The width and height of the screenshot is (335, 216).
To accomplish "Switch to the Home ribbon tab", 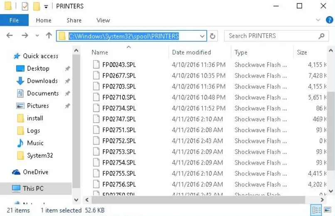I will click(44, 20).
